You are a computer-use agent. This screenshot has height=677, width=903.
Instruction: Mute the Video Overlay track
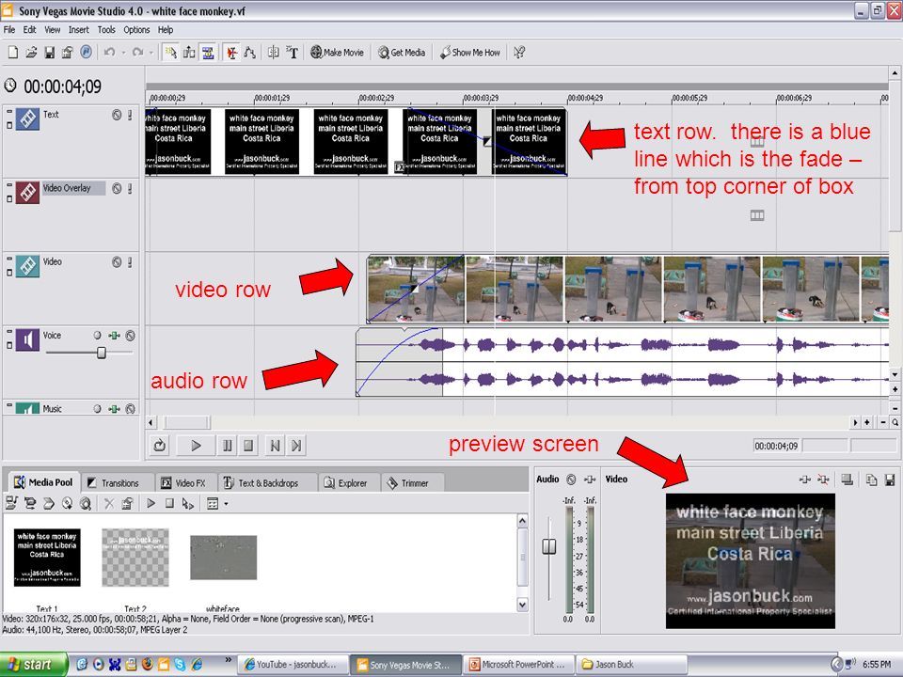pyautogui.click(x=117, y=188)
